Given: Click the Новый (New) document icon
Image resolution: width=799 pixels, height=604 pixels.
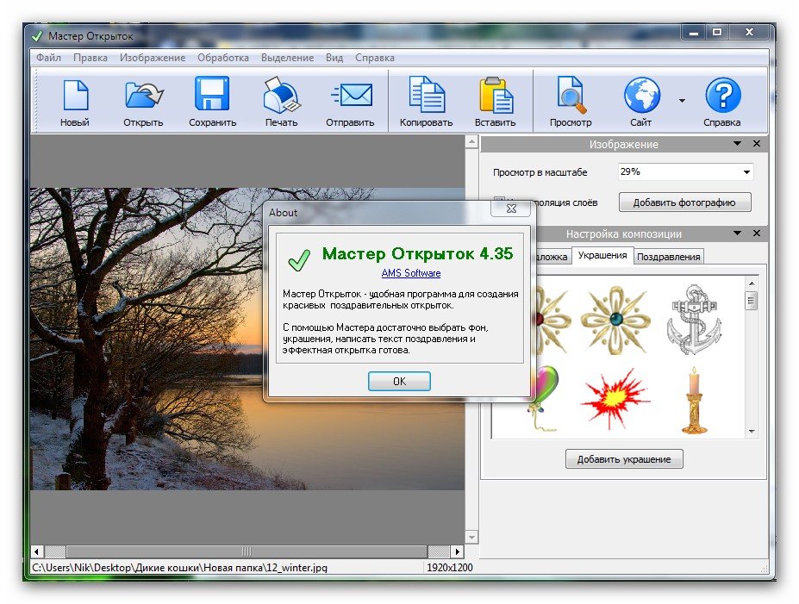Looking at the screenshot, I should [x=75, y=96].
